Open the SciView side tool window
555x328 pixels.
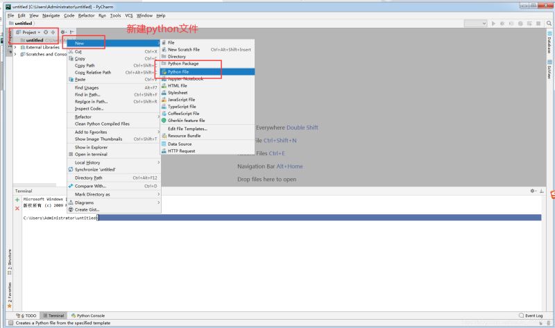pos(549,70)
